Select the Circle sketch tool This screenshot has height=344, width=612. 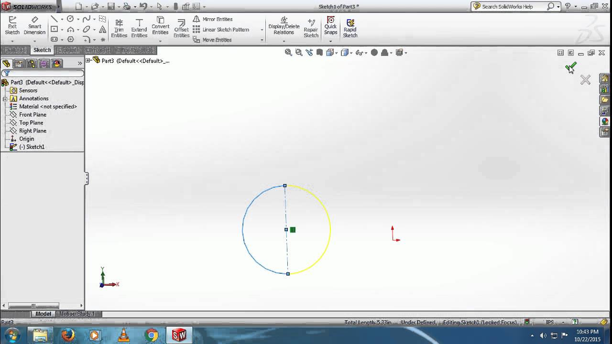click(70, 19)
